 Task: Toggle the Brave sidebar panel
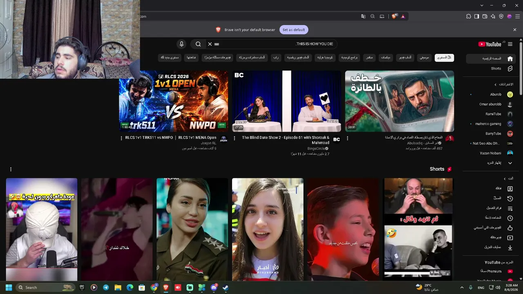coord(477,16)
